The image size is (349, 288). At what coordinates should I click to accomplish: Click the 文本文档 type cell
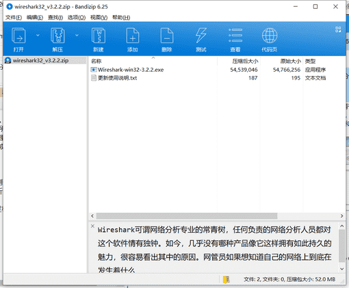click(315, 78)
